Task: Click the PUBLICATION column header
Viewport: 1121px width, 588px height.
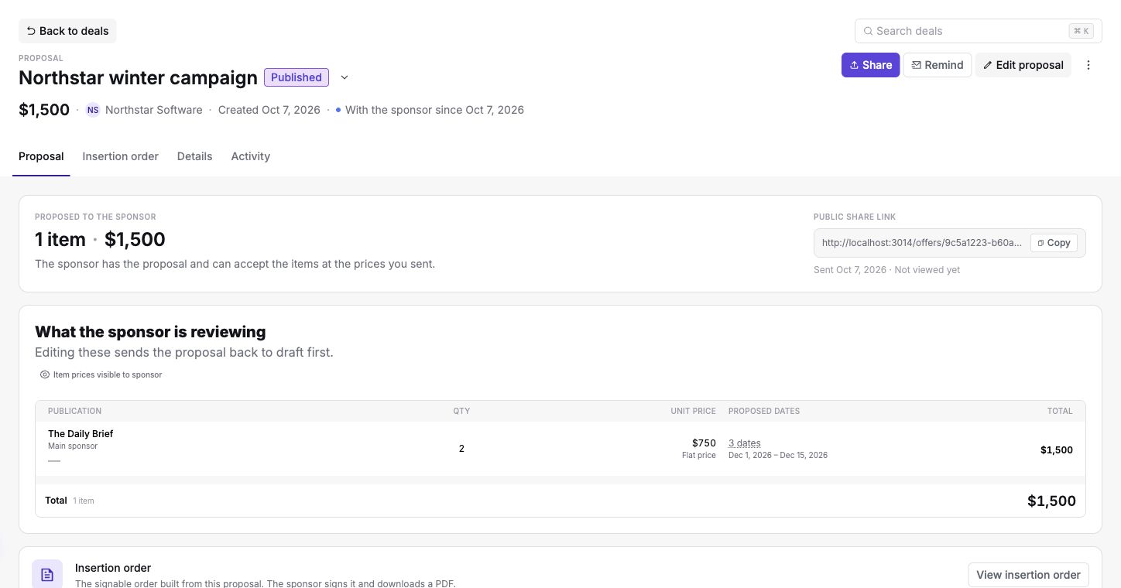Action: 74,411
